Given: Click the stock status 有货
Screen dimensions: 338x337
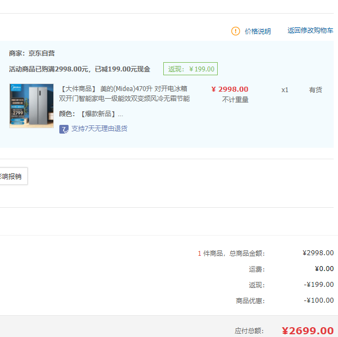Looking at the screenshot, I should (315, 89).
